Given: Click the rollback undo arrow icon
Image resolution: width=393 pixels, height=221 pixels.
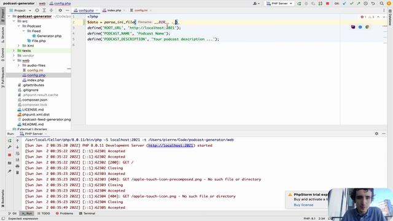Looking at the screenshot, I should (x=373, y=4).
